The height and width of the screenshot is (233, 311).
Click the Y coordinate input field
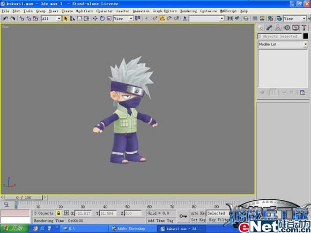(108, 213)
